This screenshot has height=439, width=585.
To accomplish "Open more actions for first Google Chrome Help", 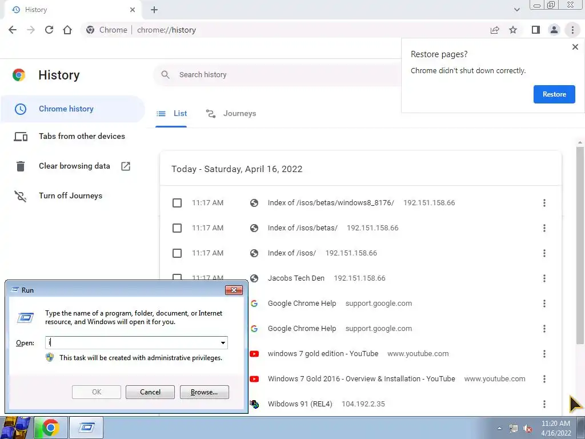I will [544, 304].
